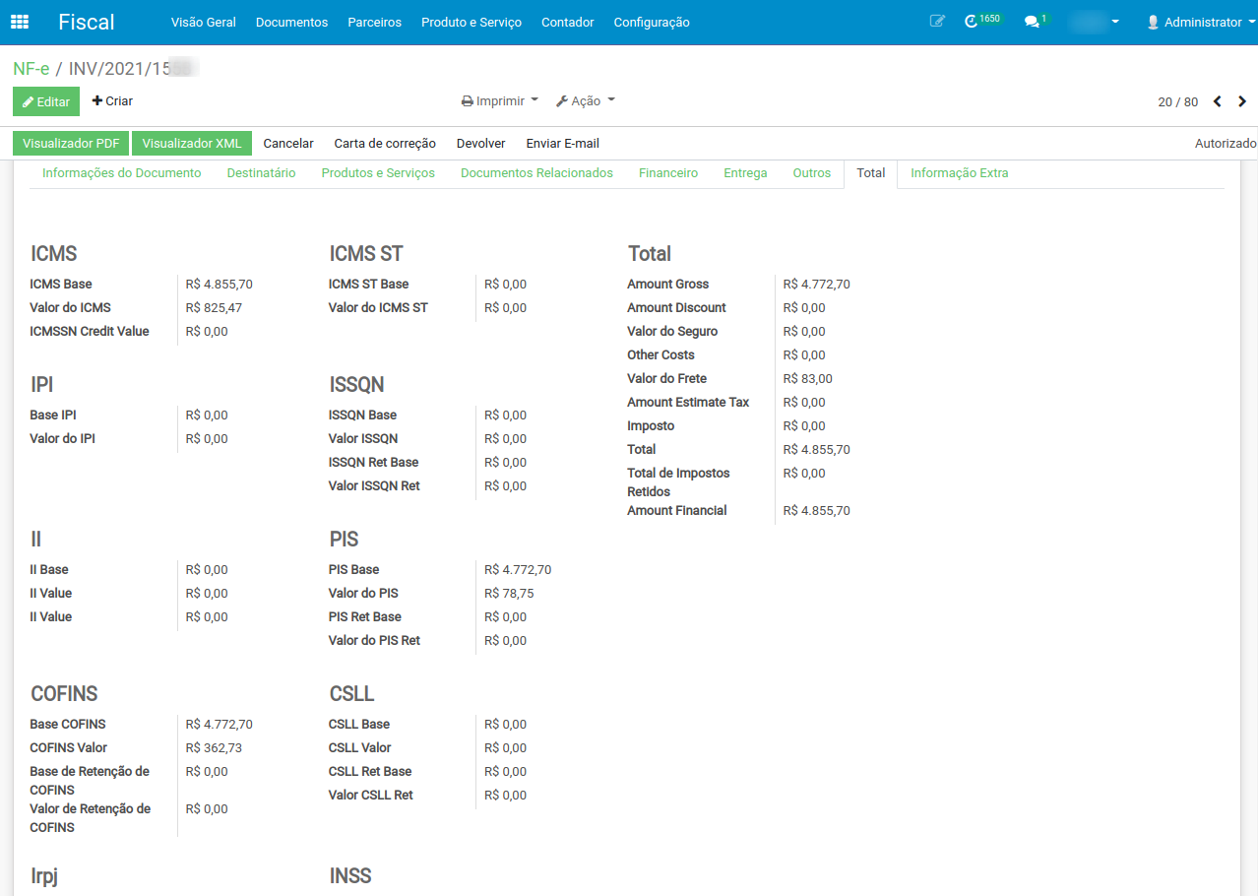Image resolution: width=1258 pixels, height=896 pixels.
Task: Switch to Informação Extra tab
Action: [x=960, y=173]
